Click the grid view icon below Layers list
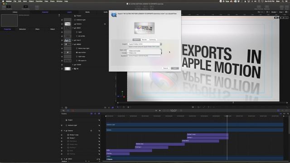Screen dimensions: 290x163 coord(66,107)
